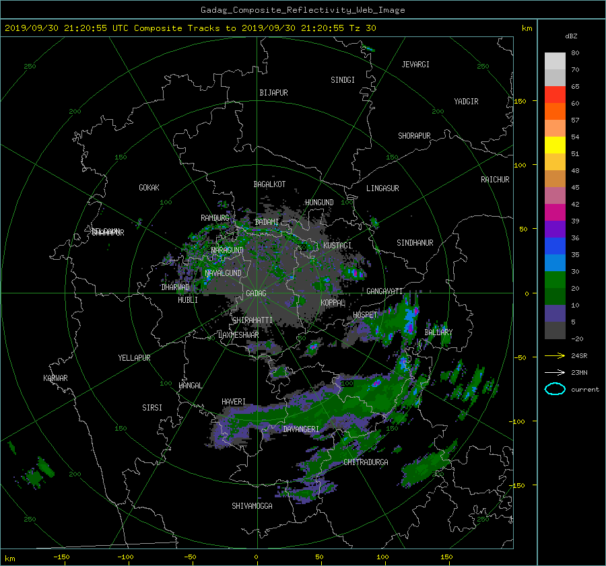
Task: Click the Gadag_Composite_Reflectivity_Web_Image title
Action: 302,10
